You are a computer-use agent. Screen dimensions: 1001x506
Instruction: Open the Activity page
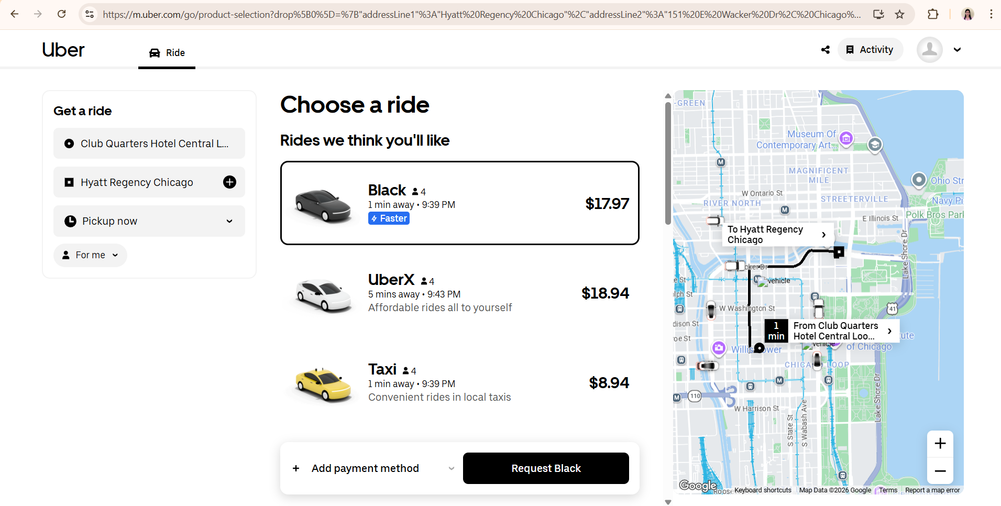[870, 50]
